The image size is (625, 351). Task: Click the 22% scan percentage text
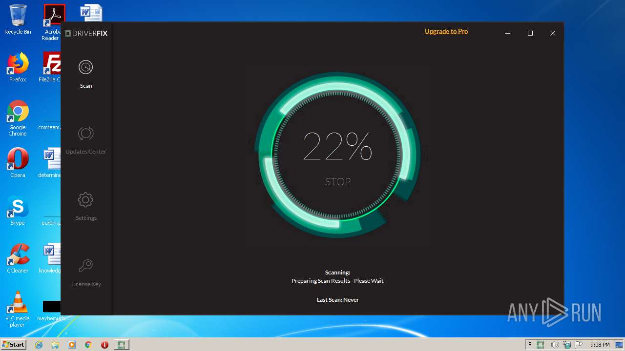[337, 146]
